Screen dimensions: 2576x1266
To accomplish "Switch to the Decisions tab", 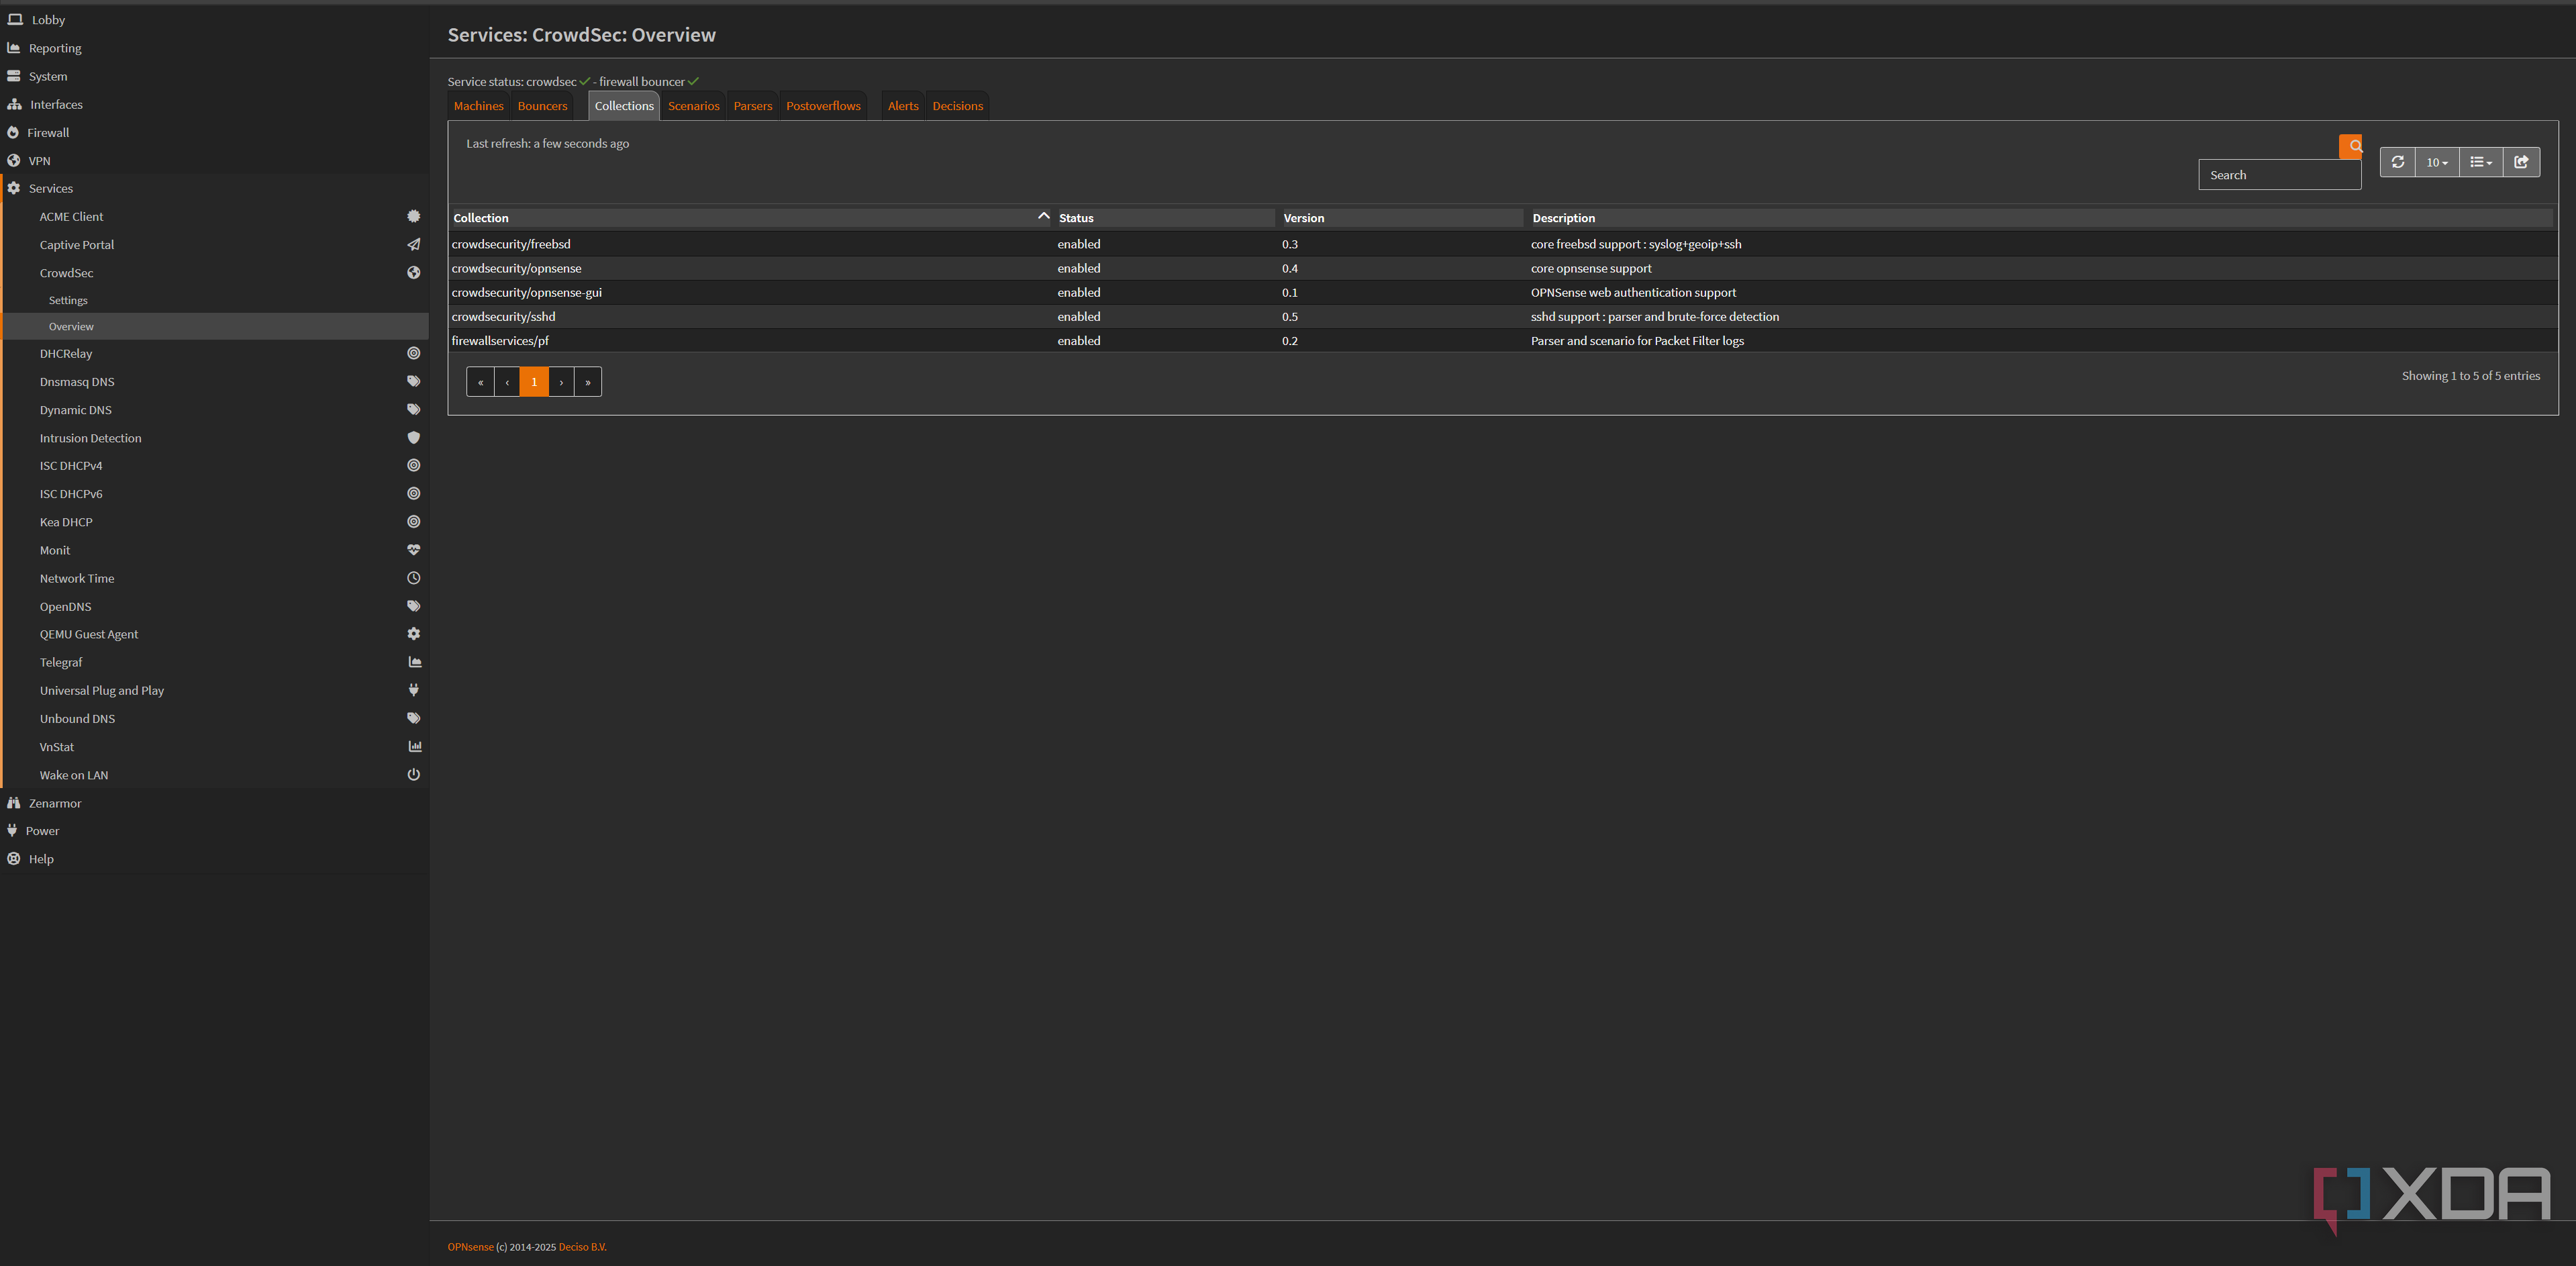I will point(957,106).
